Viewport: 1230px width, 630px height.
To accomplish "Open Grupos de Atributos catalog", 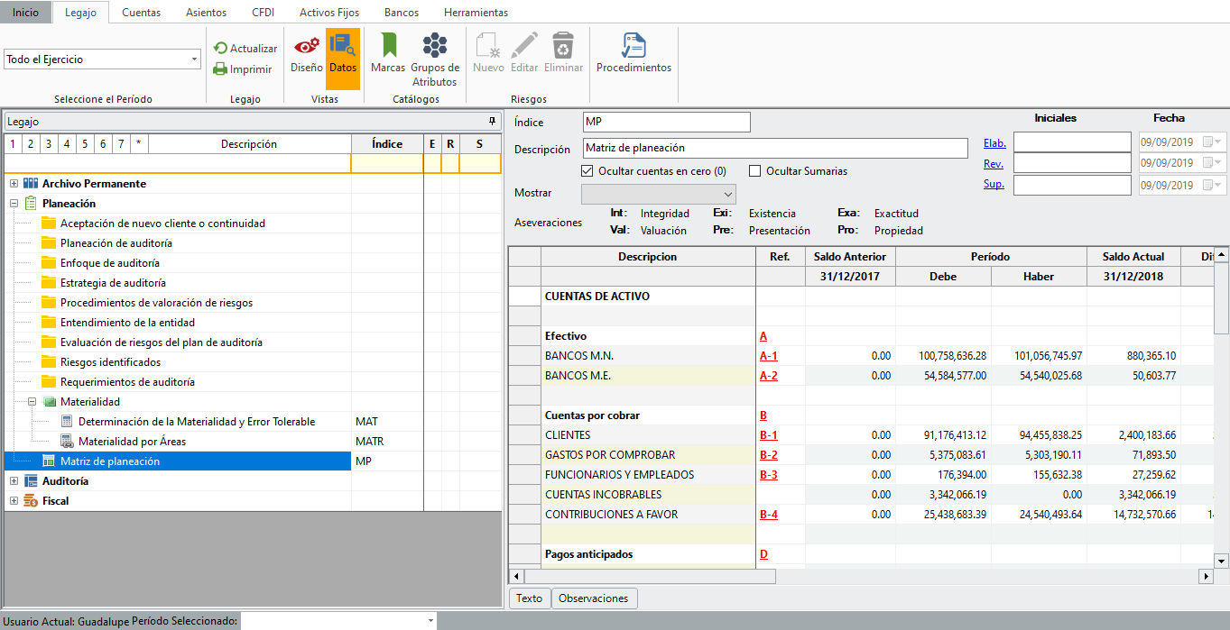I will click(x=435, y=46).
